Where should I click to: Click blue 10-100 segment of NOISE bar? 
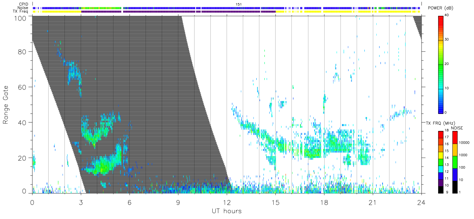coord(455,174)
